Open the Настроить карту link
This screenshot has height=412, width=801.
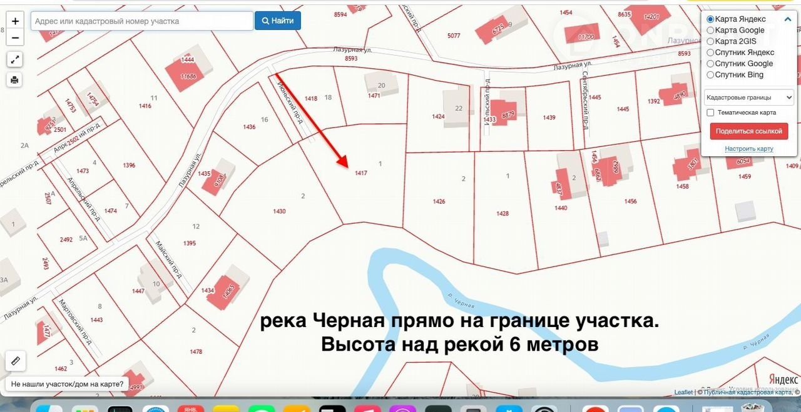(748, 149)
